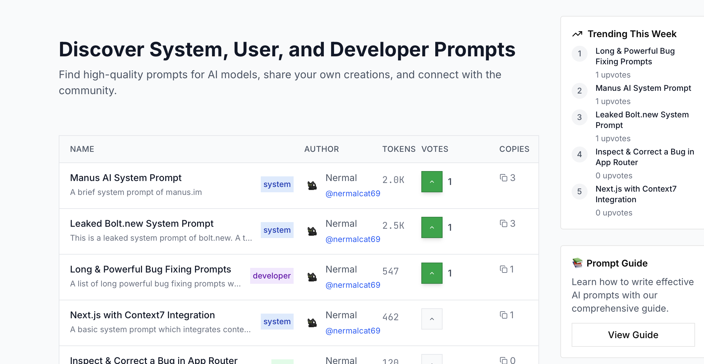Click the trending arrow icon beside Trending This Week
Screen dimensions: 704x364
[577, 34]
